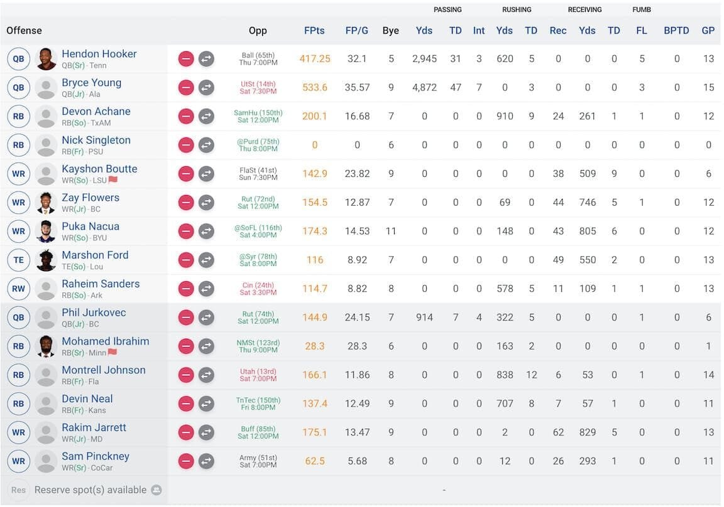724x507 pixels.
Task: Drop Devon Achane using the minus icon
Action: click(186, 117)
